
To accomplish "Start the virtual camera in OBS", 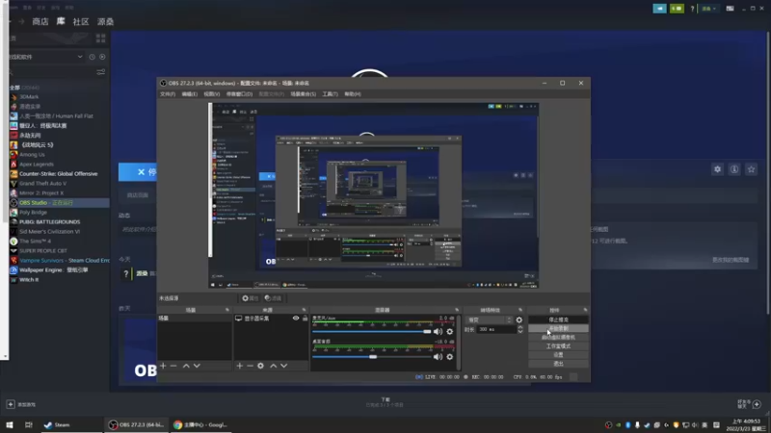I will [x=558, y=338].
